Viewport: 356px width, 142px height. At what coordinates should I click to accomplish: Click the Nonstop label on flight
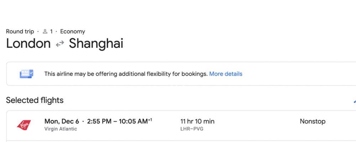(313, 121)
